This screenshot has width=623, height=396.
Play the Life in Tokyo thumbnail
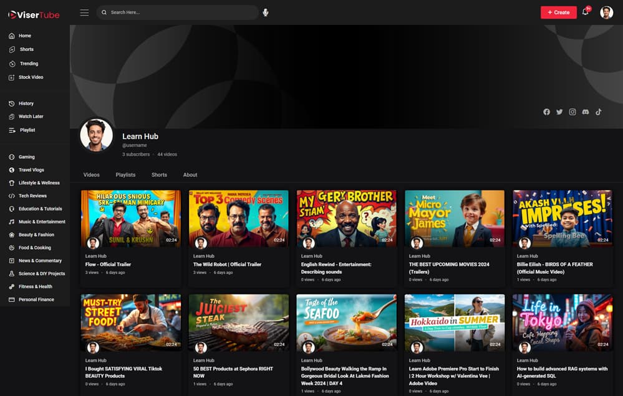coord(563,322)
